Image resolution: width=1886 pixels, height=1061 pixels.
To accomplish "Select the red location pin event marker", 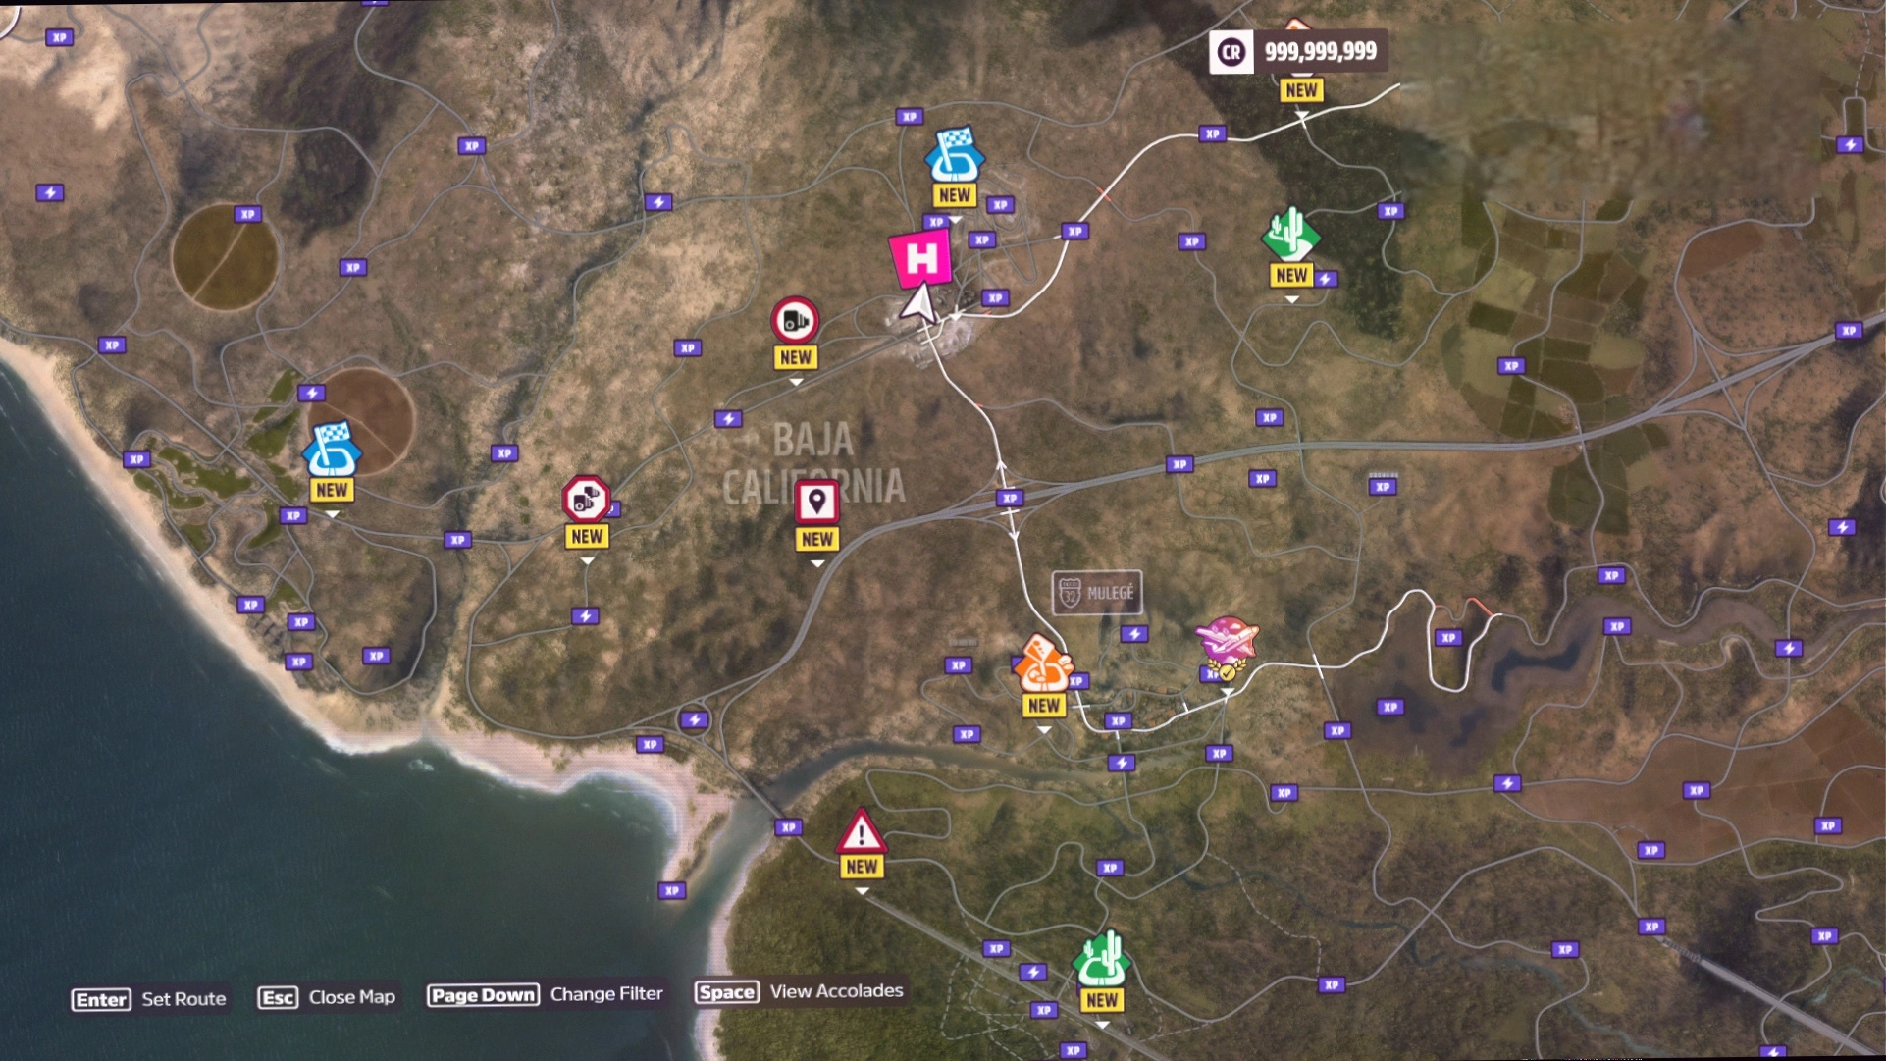I will point(816,502).
